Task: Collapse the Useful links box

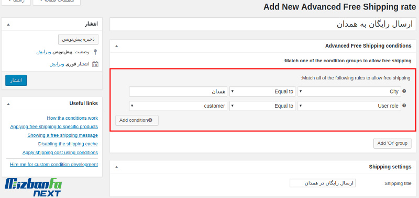Action: [8, 103]
